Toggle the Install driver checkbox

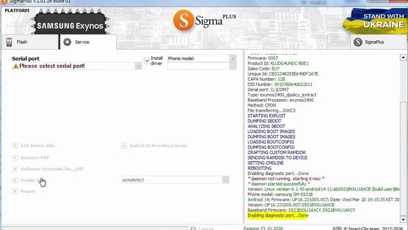(x=147, y=61)
